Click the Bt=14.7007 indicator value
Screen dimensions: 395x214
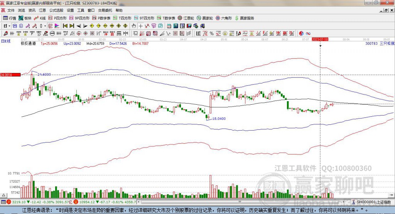click(140, 43)
